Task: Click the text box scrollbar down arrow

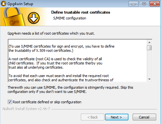Action: click(x=149, y=79)
